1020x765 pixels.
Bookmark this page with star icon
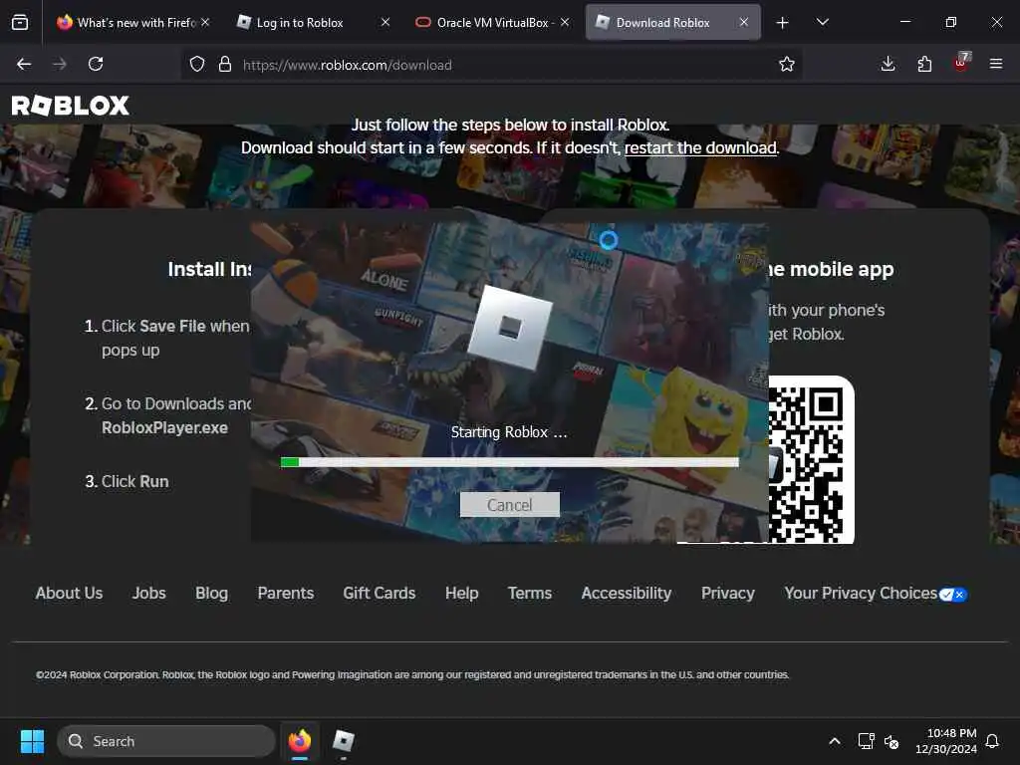pos(787,65)
